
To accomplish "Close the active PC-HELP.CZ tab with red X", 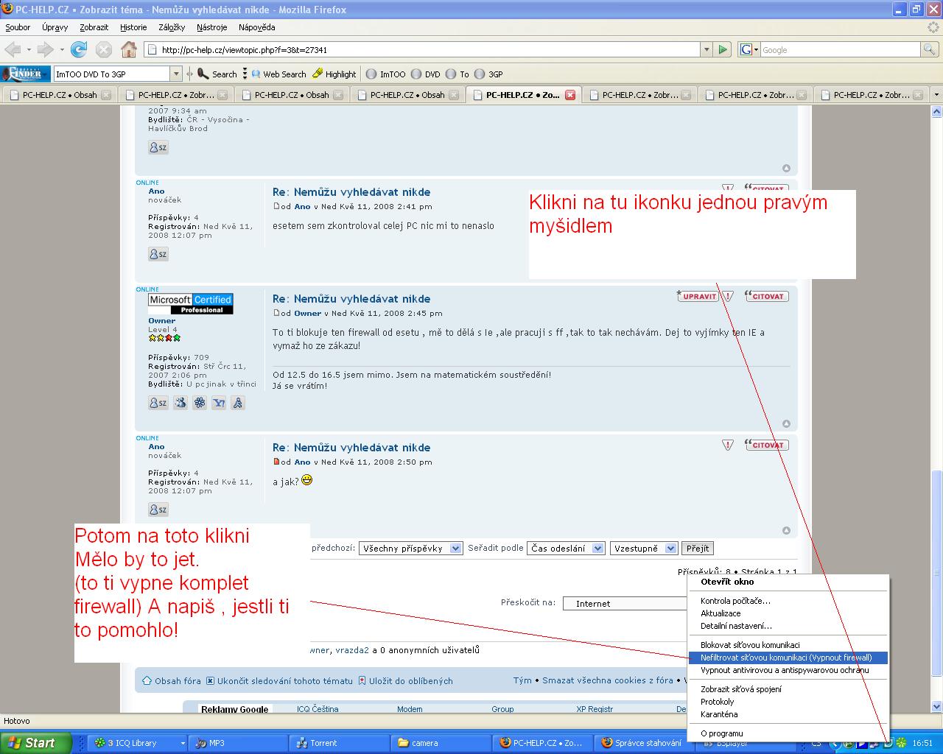I will tap(569, 95).
